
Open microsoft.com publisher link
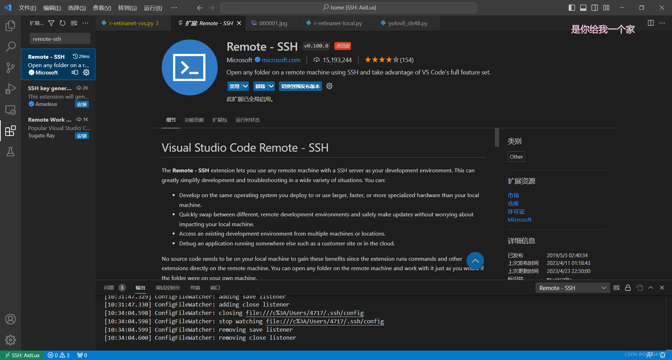click(281, 60)
